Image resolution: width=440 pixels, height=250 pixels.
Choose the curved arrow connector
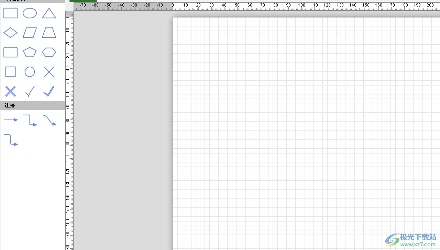pos(49,120)
